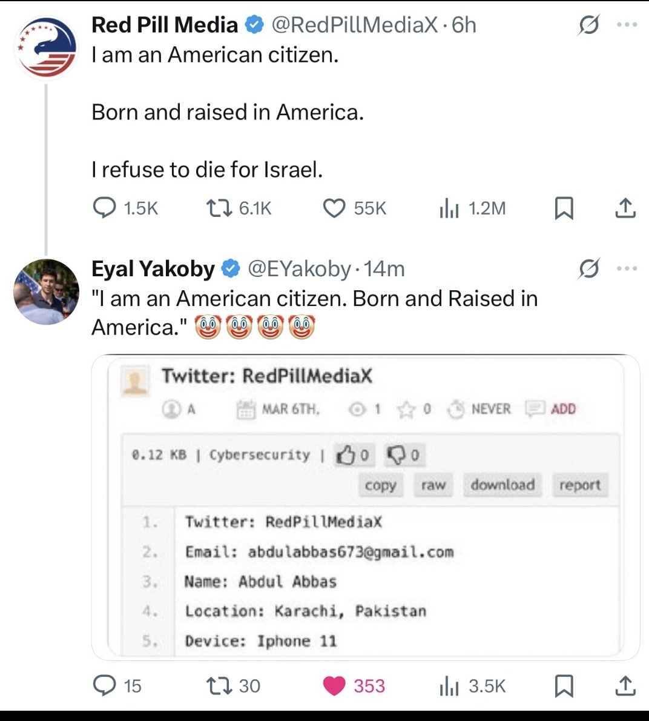Open more options on Red Pill Media post
This screenshot has width=649, height=721.
click(x=627, y=25)
